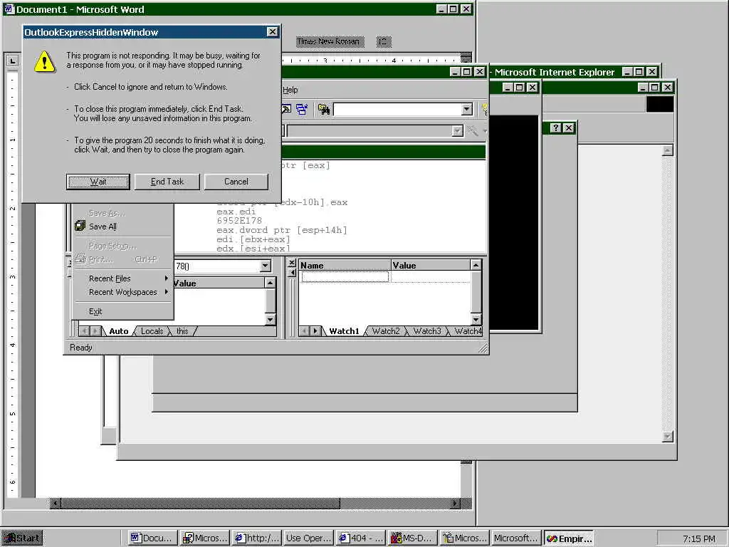Click End Task to close the program
Viewport: 729px width, 547px height.
tap(167, 182)
